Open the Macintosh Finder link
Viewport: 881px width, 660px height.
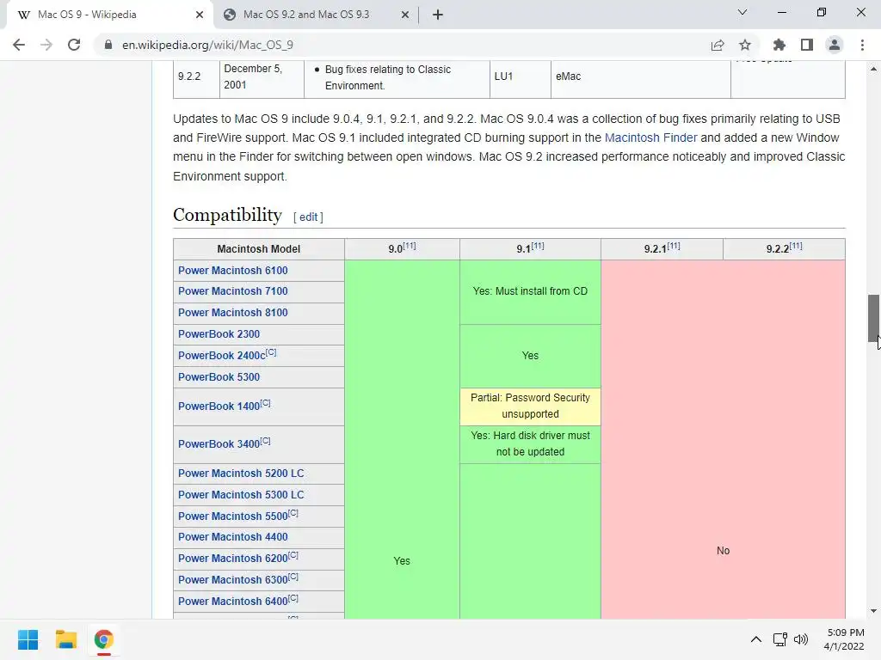click(x=650, y=137)
